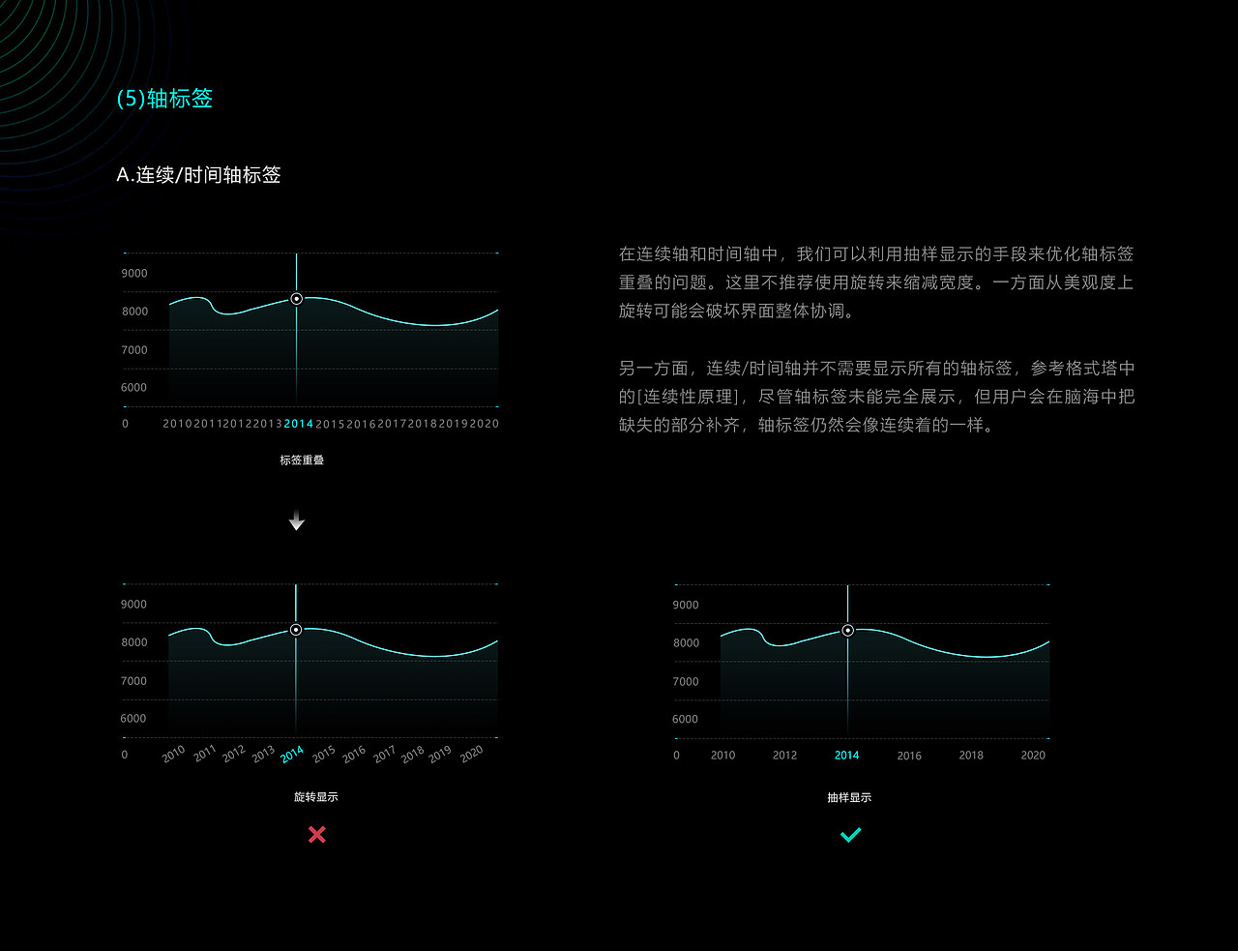Click the teal check mark under 抽样显示
Image resolution: width=1238 pixels, height=951 pixels.
pos(850,835)
